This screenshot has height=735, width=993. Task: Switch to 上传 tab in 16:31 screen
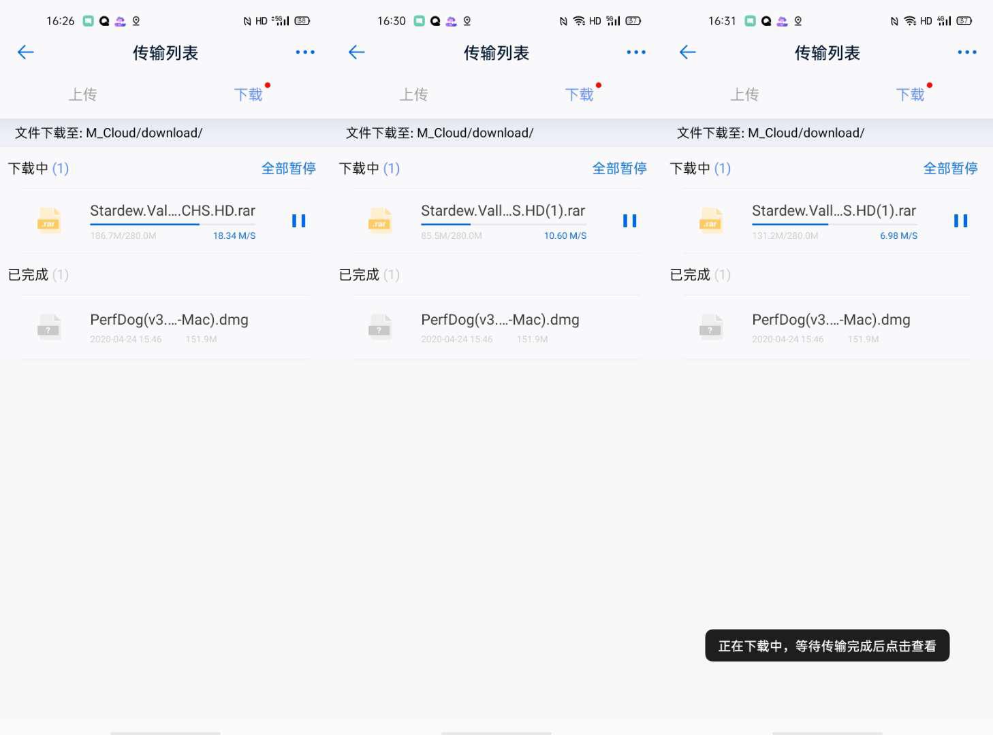(x=744, y=95)
